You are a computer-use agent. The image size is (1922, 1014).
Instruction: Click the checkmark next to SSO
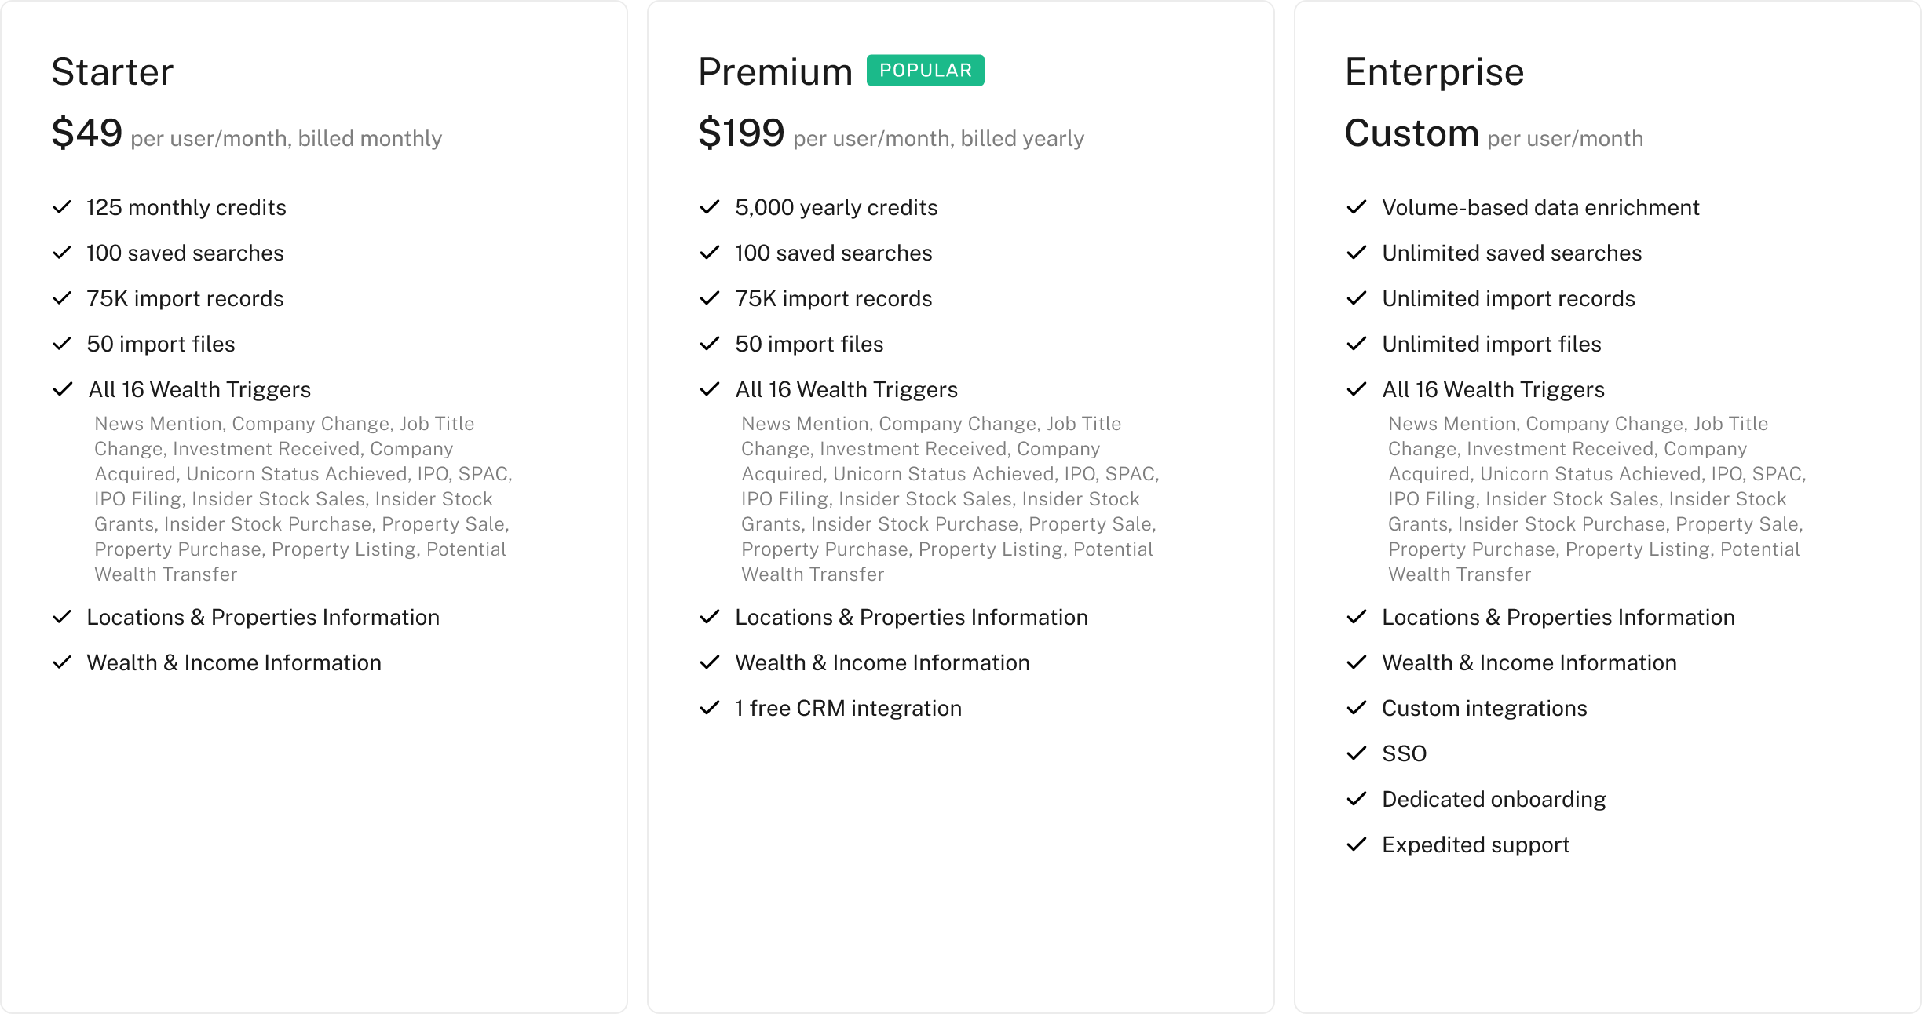1357,753
